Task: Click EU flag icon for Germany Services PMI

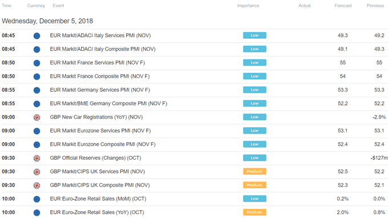Action: point(37,90)
